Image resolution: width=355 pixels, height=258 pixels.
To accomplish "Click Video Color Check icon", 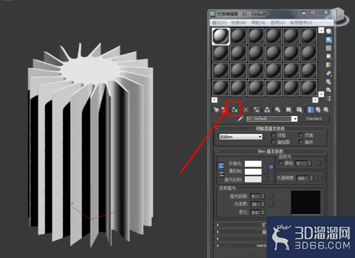I will 328,65.
